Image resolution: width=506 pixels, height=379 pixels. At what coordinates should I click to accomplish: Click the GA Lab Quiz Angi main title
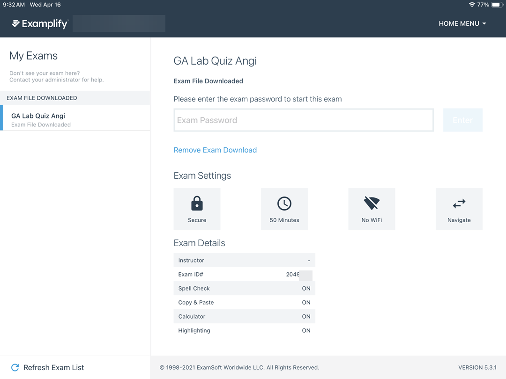coord(215,61)
